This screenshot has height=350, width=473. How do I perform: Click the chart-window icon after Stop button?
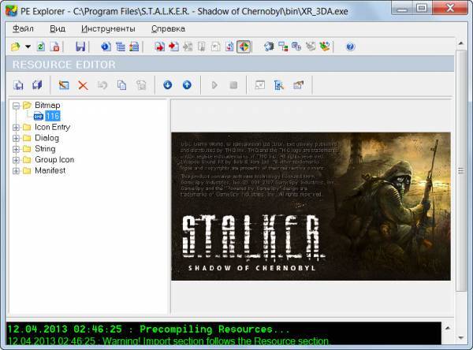tap(259, 85)
